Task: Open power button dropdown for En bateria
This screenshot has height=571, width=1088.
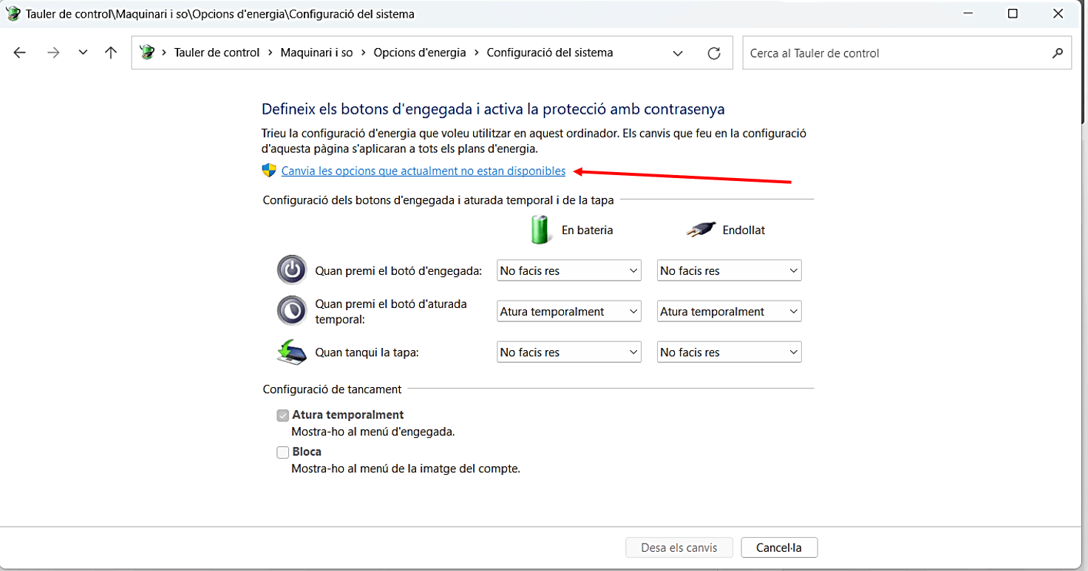Action: tap(568, 271)
